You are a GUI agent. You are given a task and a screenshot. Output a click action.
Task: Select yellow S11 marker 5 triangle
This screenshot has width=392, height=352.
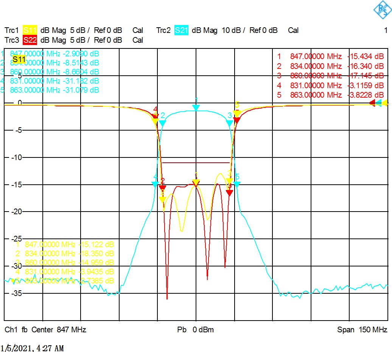click(237, 114)
